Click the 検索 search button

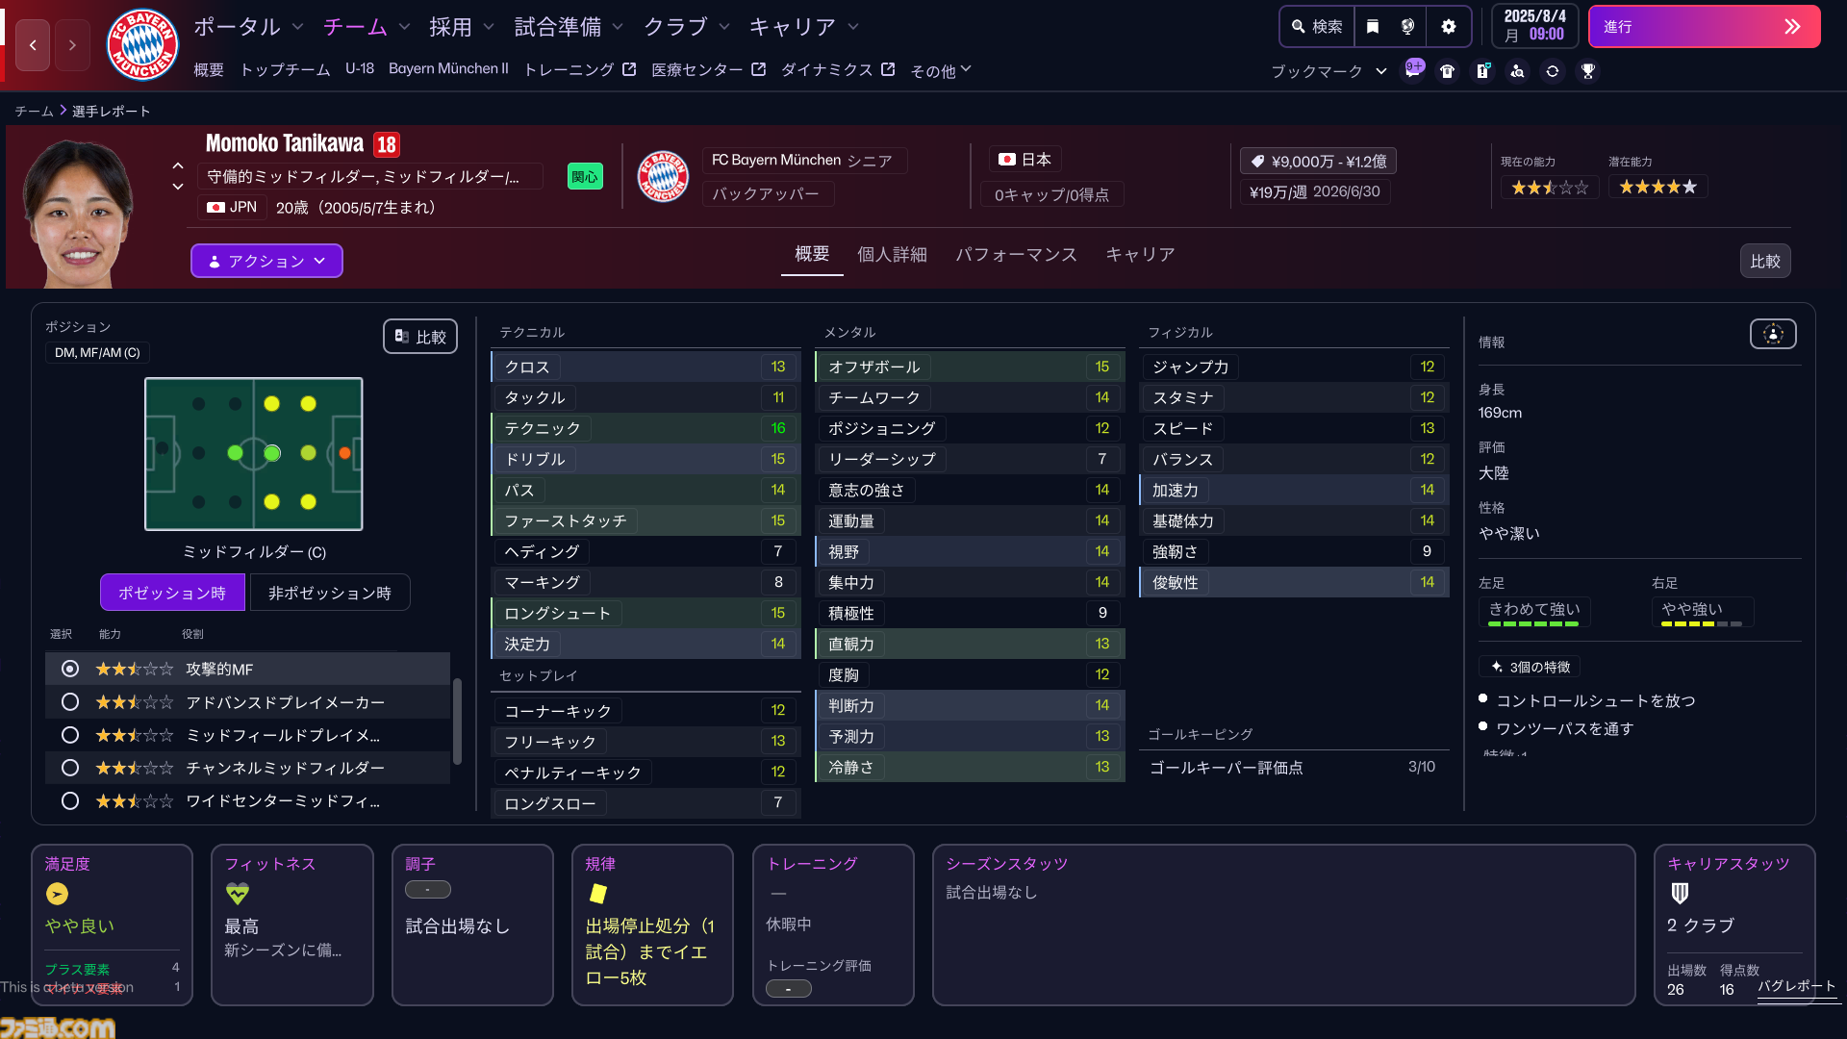(x=1317, y=27)
